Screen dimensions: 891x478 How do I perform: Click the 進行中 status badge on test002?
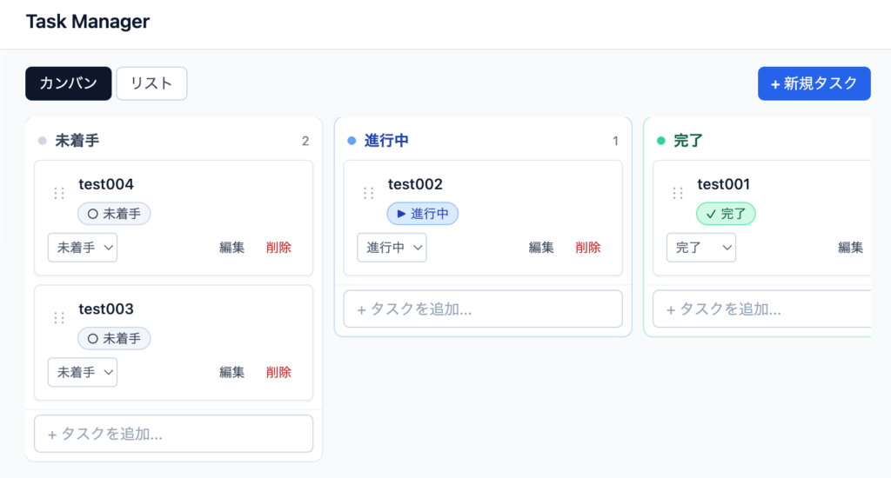tap(422, 214)
